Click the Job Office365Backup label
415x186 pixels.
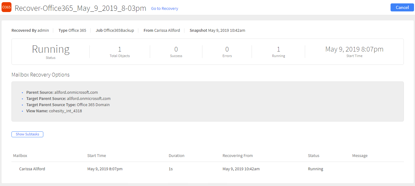pyautogui.click(x=115, y=31)
